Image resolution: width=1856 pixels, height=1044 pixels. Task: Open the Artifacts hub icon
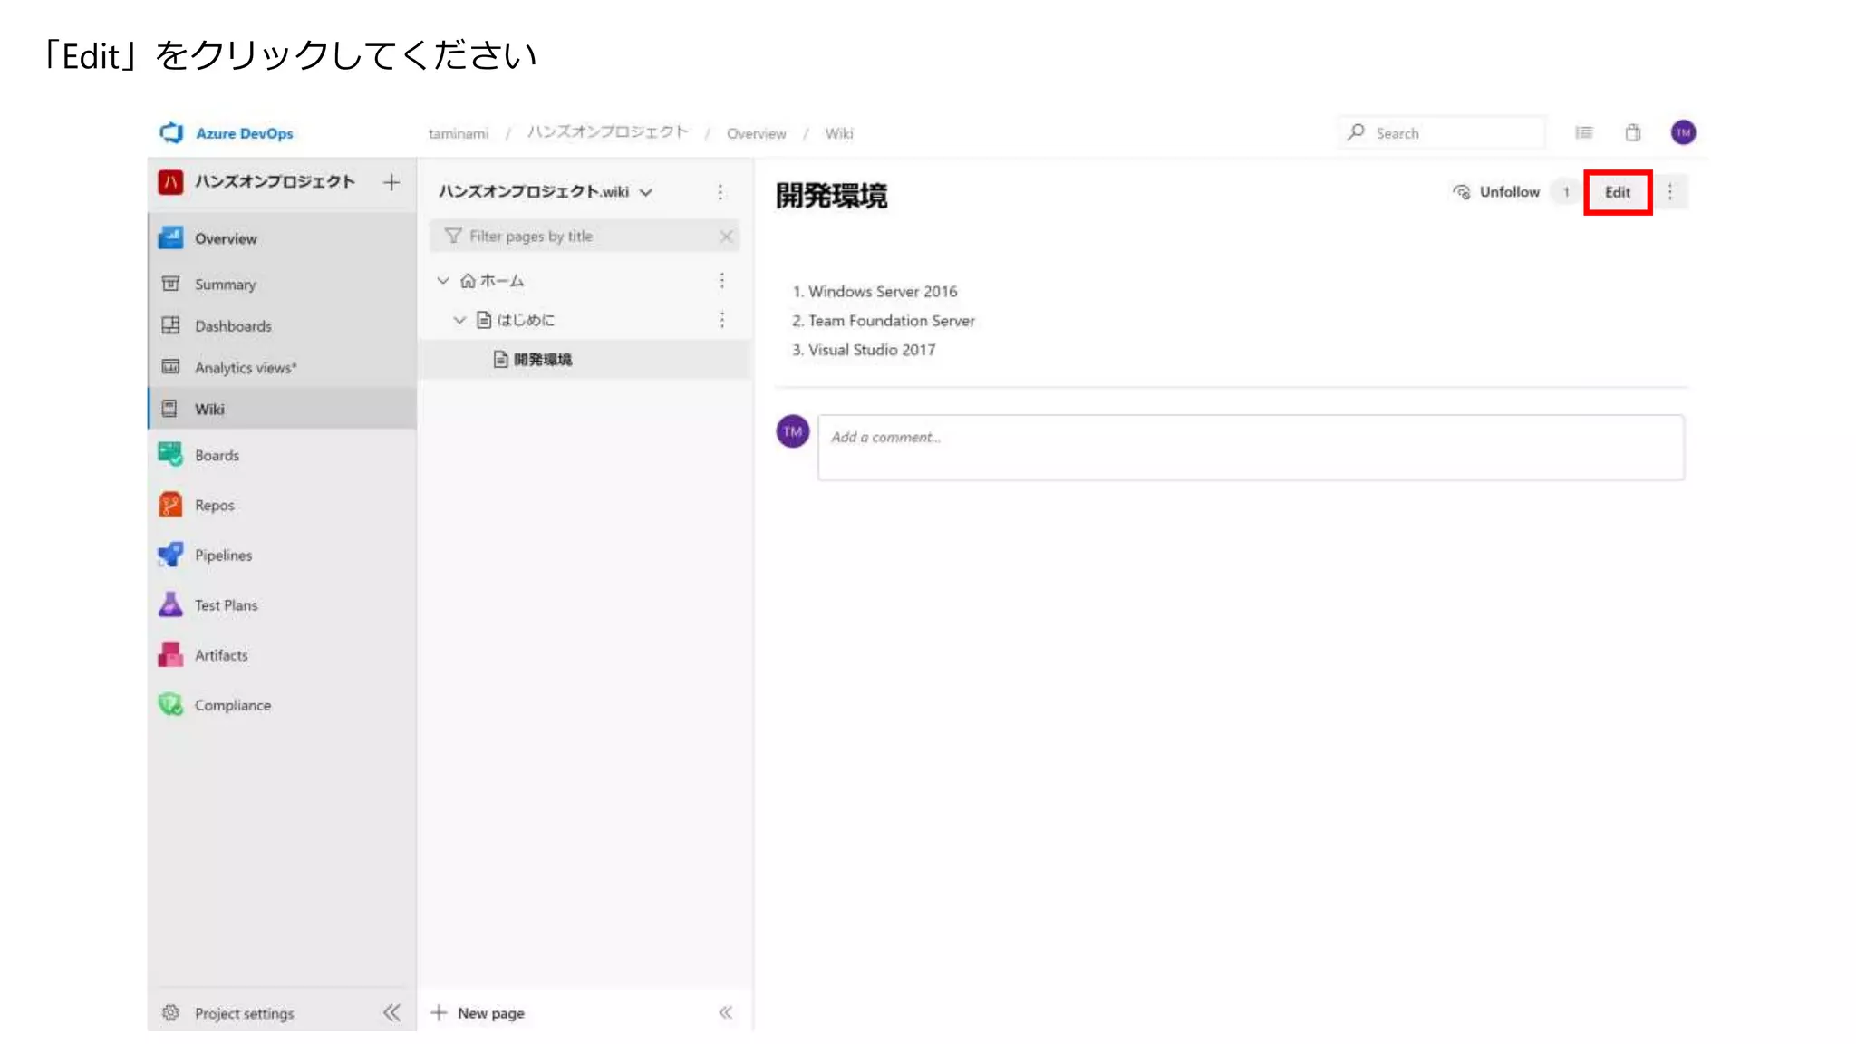(x=170, y=654)
